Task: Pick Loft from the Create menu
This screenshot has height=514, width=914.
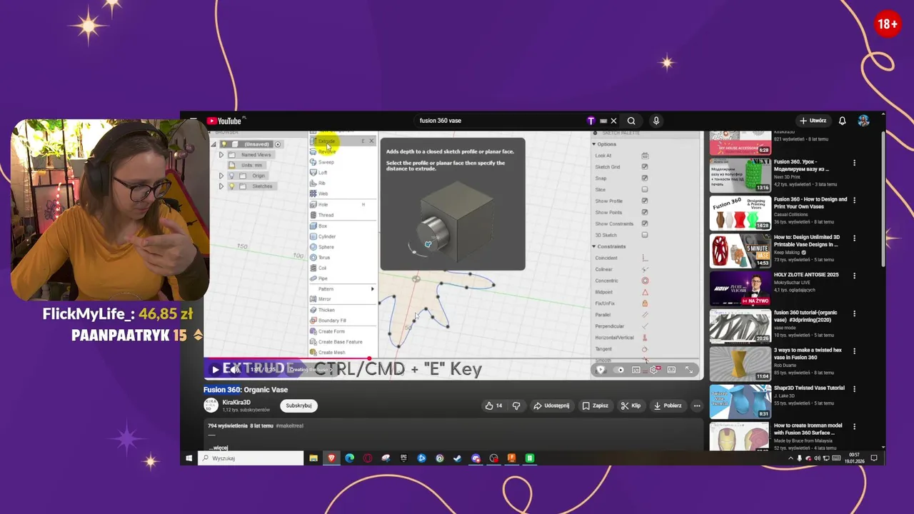Action: point(341,173)
